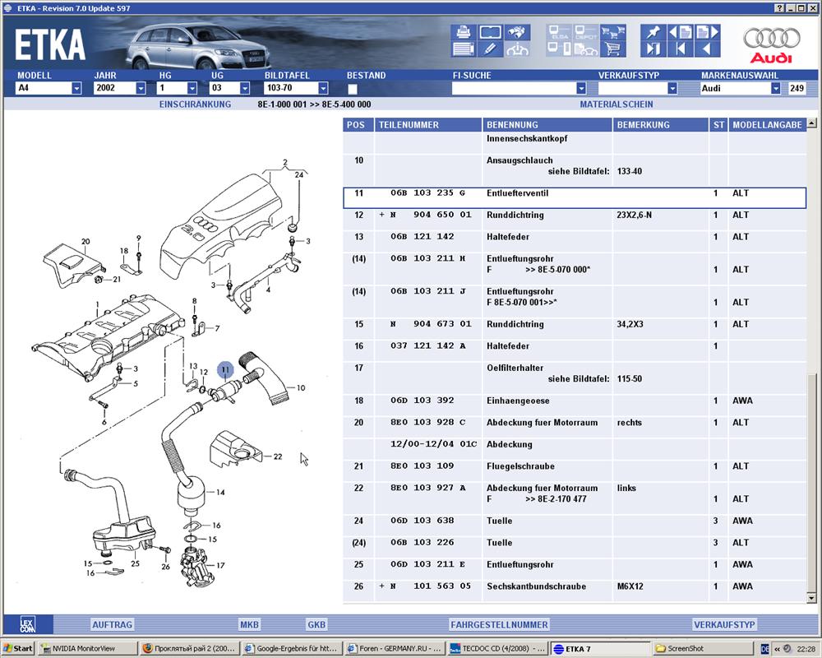Open the MODELL dropdown
The image size is (822, 658).
[x=76, y=88]
